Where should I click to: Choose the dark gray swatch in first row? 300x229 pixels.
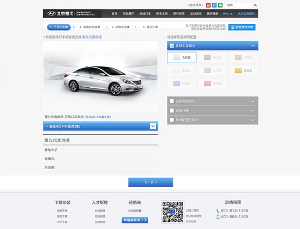coord(213,57)
